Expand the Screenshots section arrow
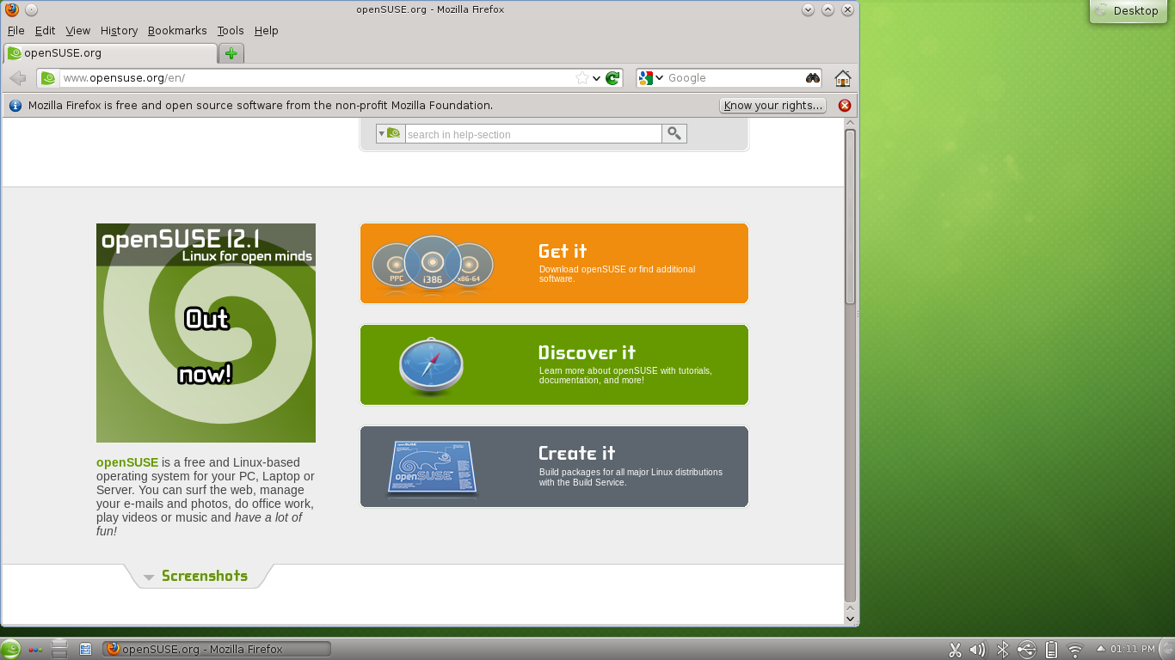Viewport: 1175px width, 660px height. [149, 577]
